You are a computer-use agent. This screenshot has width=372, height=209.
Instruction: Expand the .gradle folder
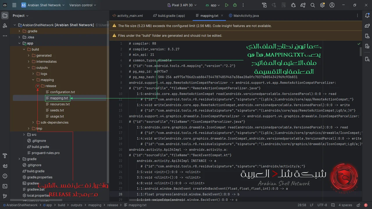coord(19,31)
